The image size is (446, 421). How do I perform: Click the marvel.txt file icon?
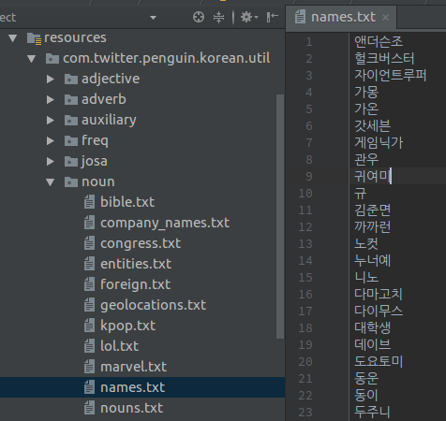click(89, 367)
